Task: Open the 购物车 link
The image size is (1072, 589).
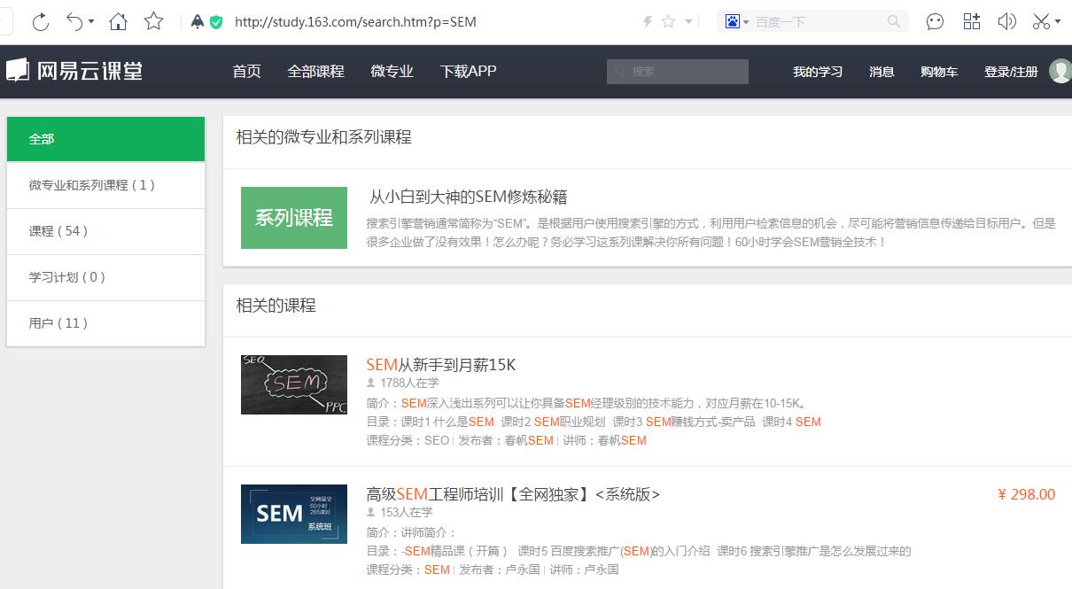Action: tap(939, 72)
